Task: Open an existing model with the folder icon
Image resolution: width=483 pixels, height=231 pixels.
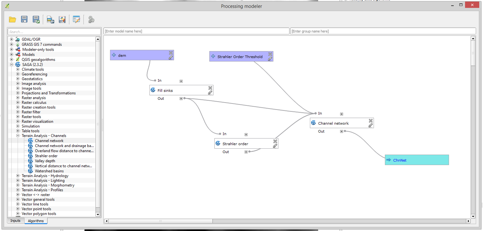Action: 12,20
